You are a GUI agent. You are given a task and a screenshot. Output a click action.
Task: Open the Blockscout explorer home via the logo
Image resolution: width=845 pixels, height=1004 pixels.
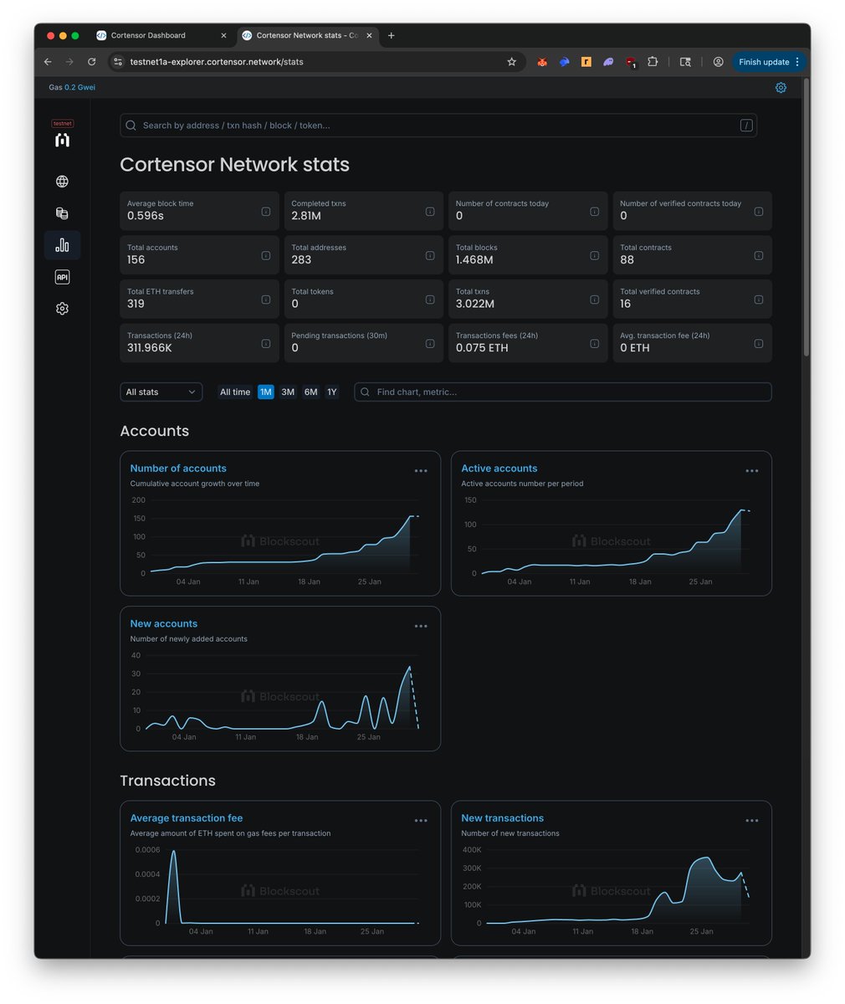point(62,140)
